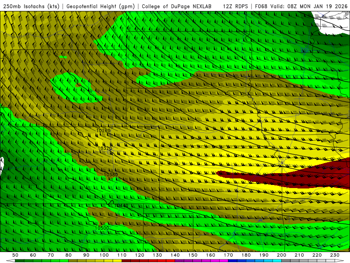350x263 pixels.
Task: Click the "250mb Isotachs (kts)" title text
Action: click(31, 7)
